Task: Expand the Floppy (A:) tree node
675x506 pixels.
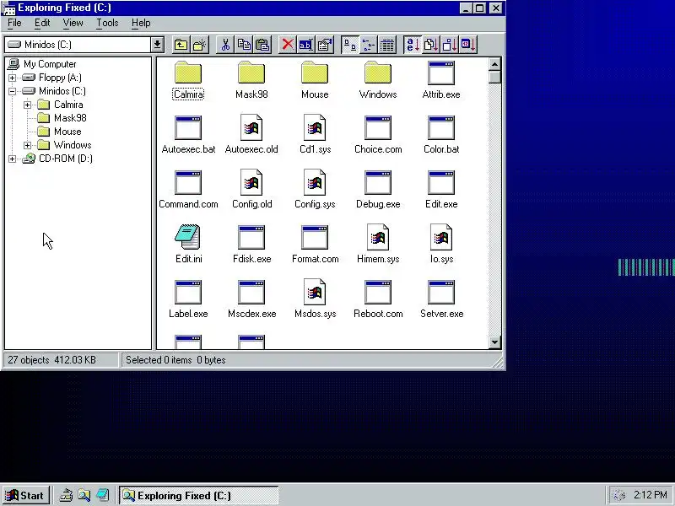Action: tap(12, 78)
